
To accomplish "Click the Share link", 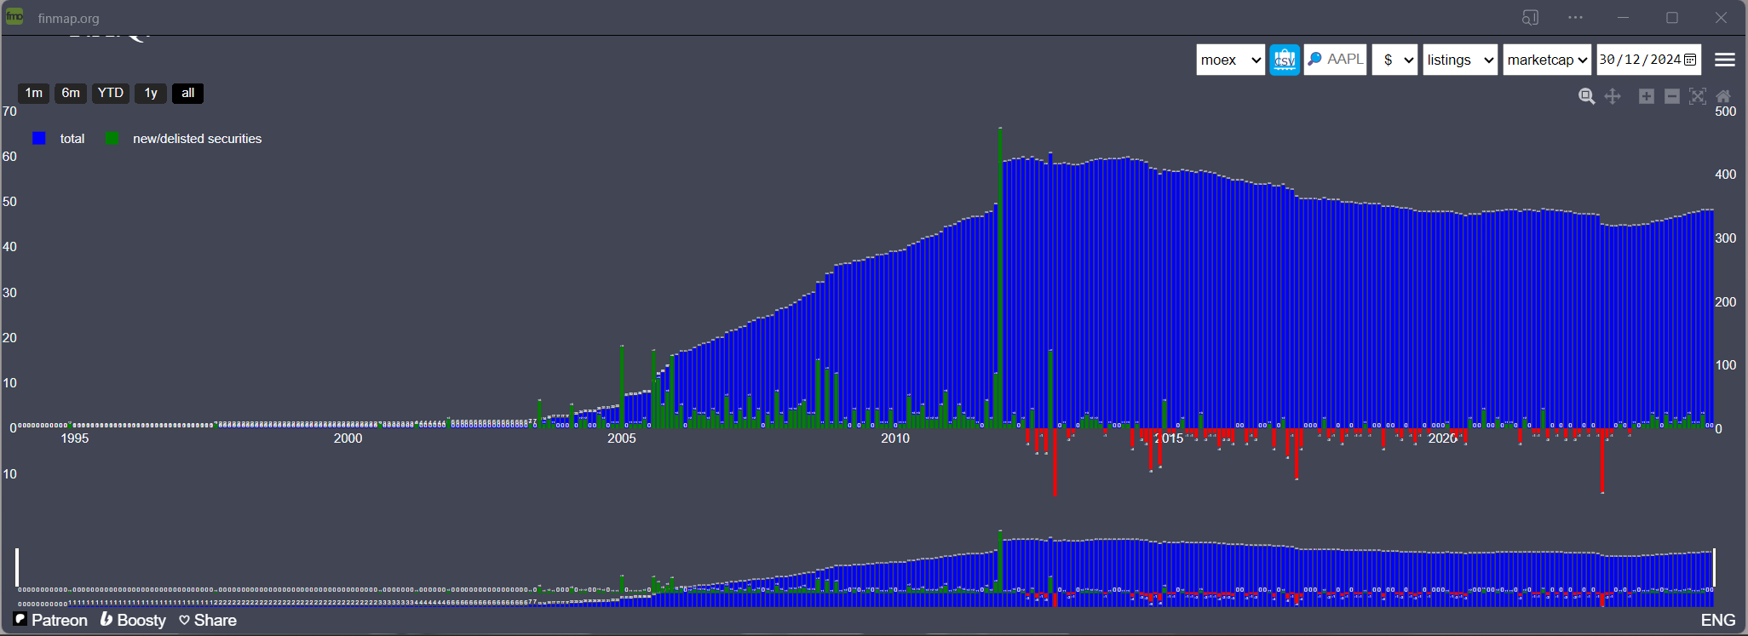I will (x=208, y=620).
